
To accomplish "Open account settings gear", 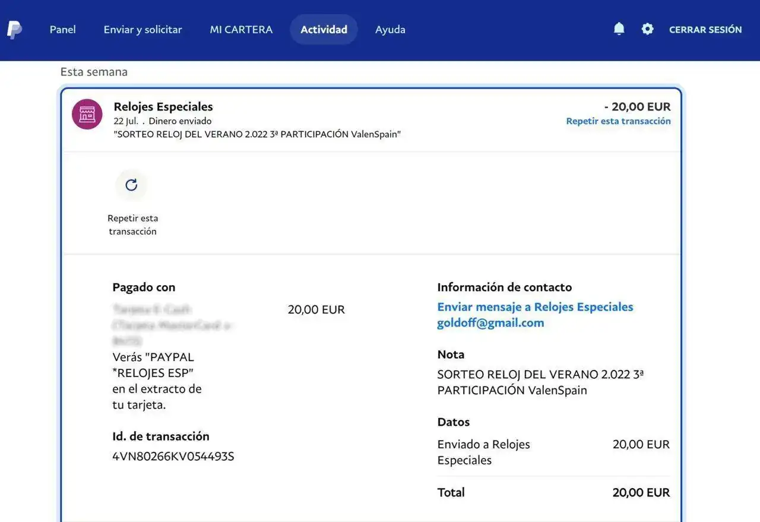I will tap(647, 29).
